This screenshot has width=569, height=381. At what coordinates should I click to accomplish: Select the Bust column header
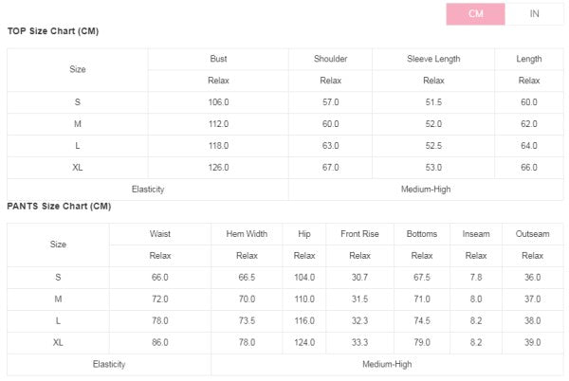(x=218, y=59)
